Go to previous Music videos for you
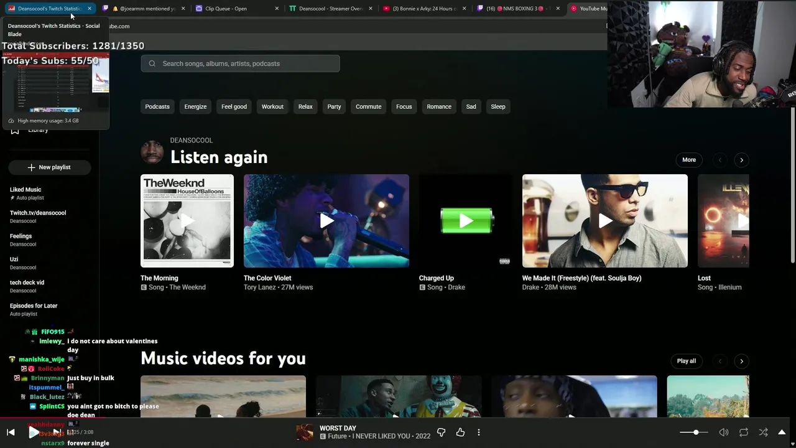Viewport: 796px width, 448px height. 720,361
